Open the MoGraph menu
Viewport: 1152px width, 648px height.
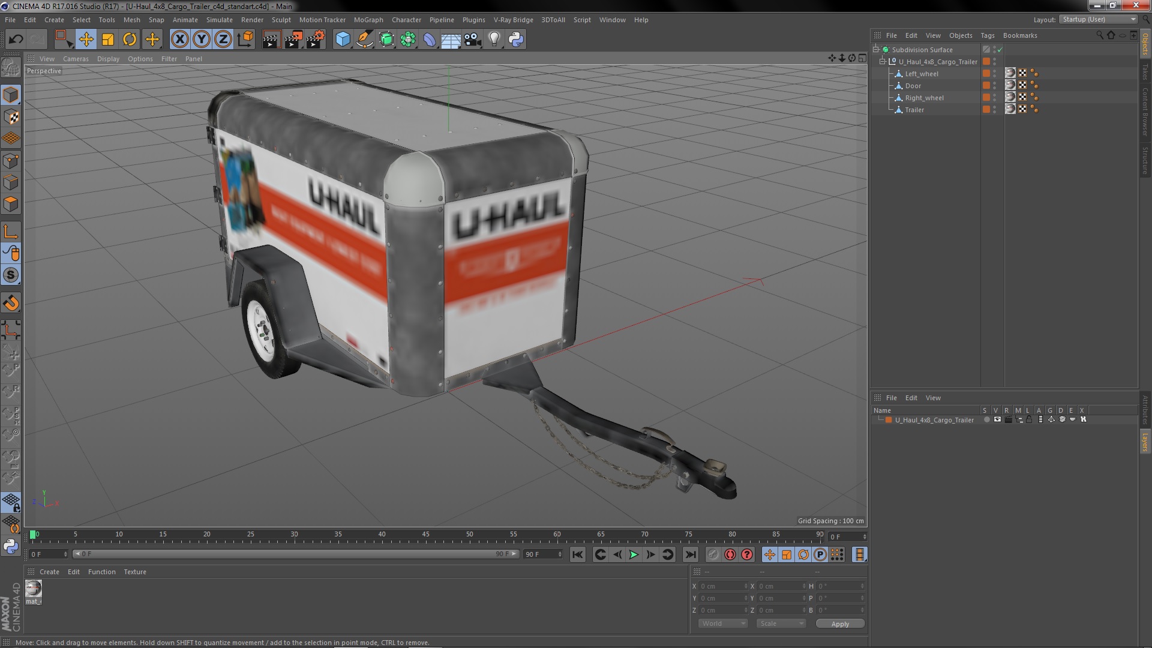[x=368, y=20]
